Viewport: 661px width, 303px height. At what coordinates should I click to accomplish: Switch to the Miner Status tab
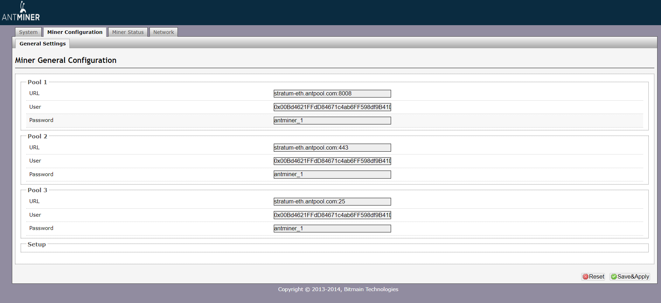[x=128, y=32]
